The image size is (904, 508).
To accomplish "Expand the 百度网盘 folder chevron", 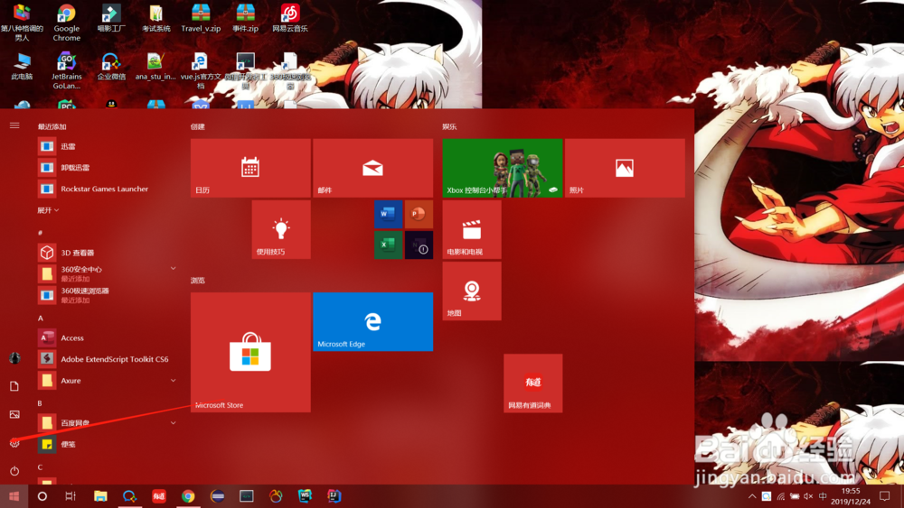I will 173,423.
